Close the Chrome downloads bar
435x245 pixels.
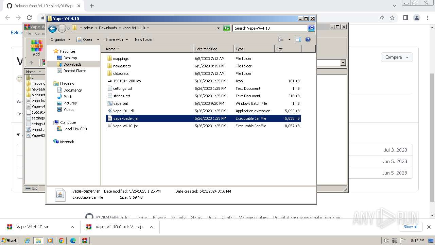[x=429, y=227]
